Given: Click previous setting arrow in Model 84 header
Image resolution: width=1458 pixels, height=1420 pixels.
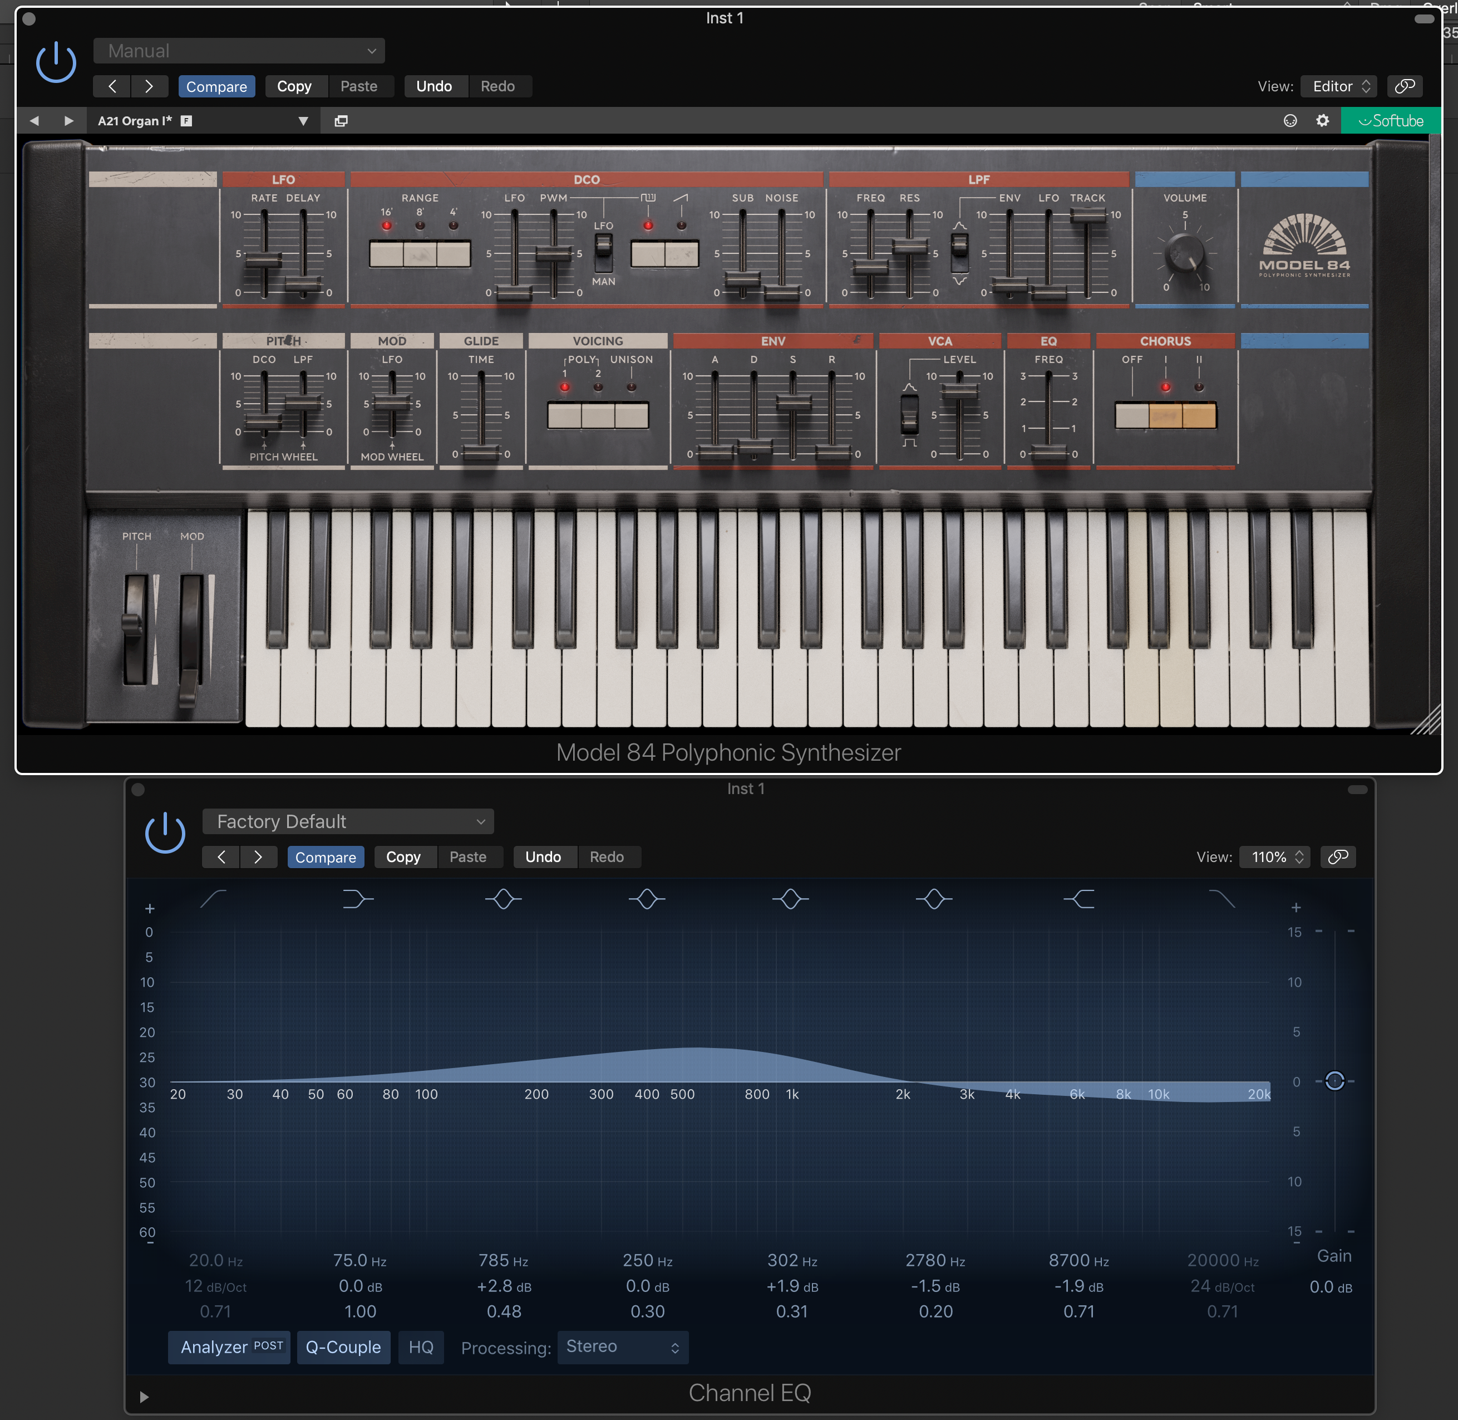Looking at the screenshot, I should (112, 86).
